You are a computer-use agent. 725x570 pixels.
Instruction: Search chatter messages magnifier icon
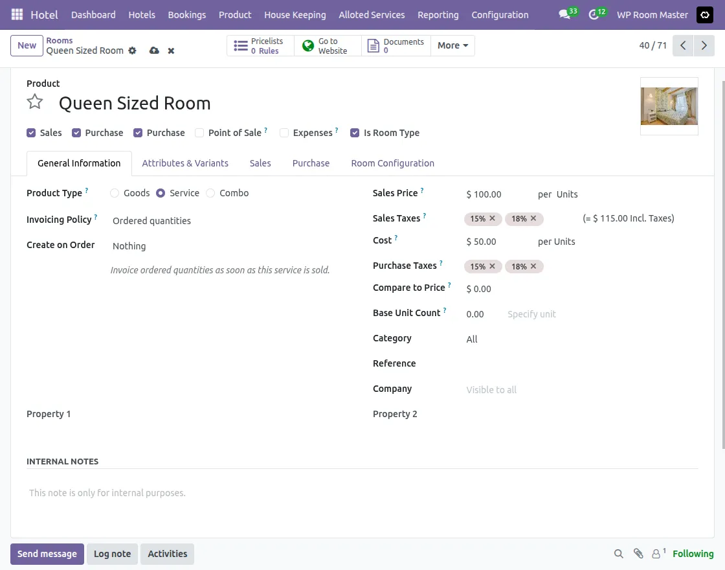click(619, 554)
